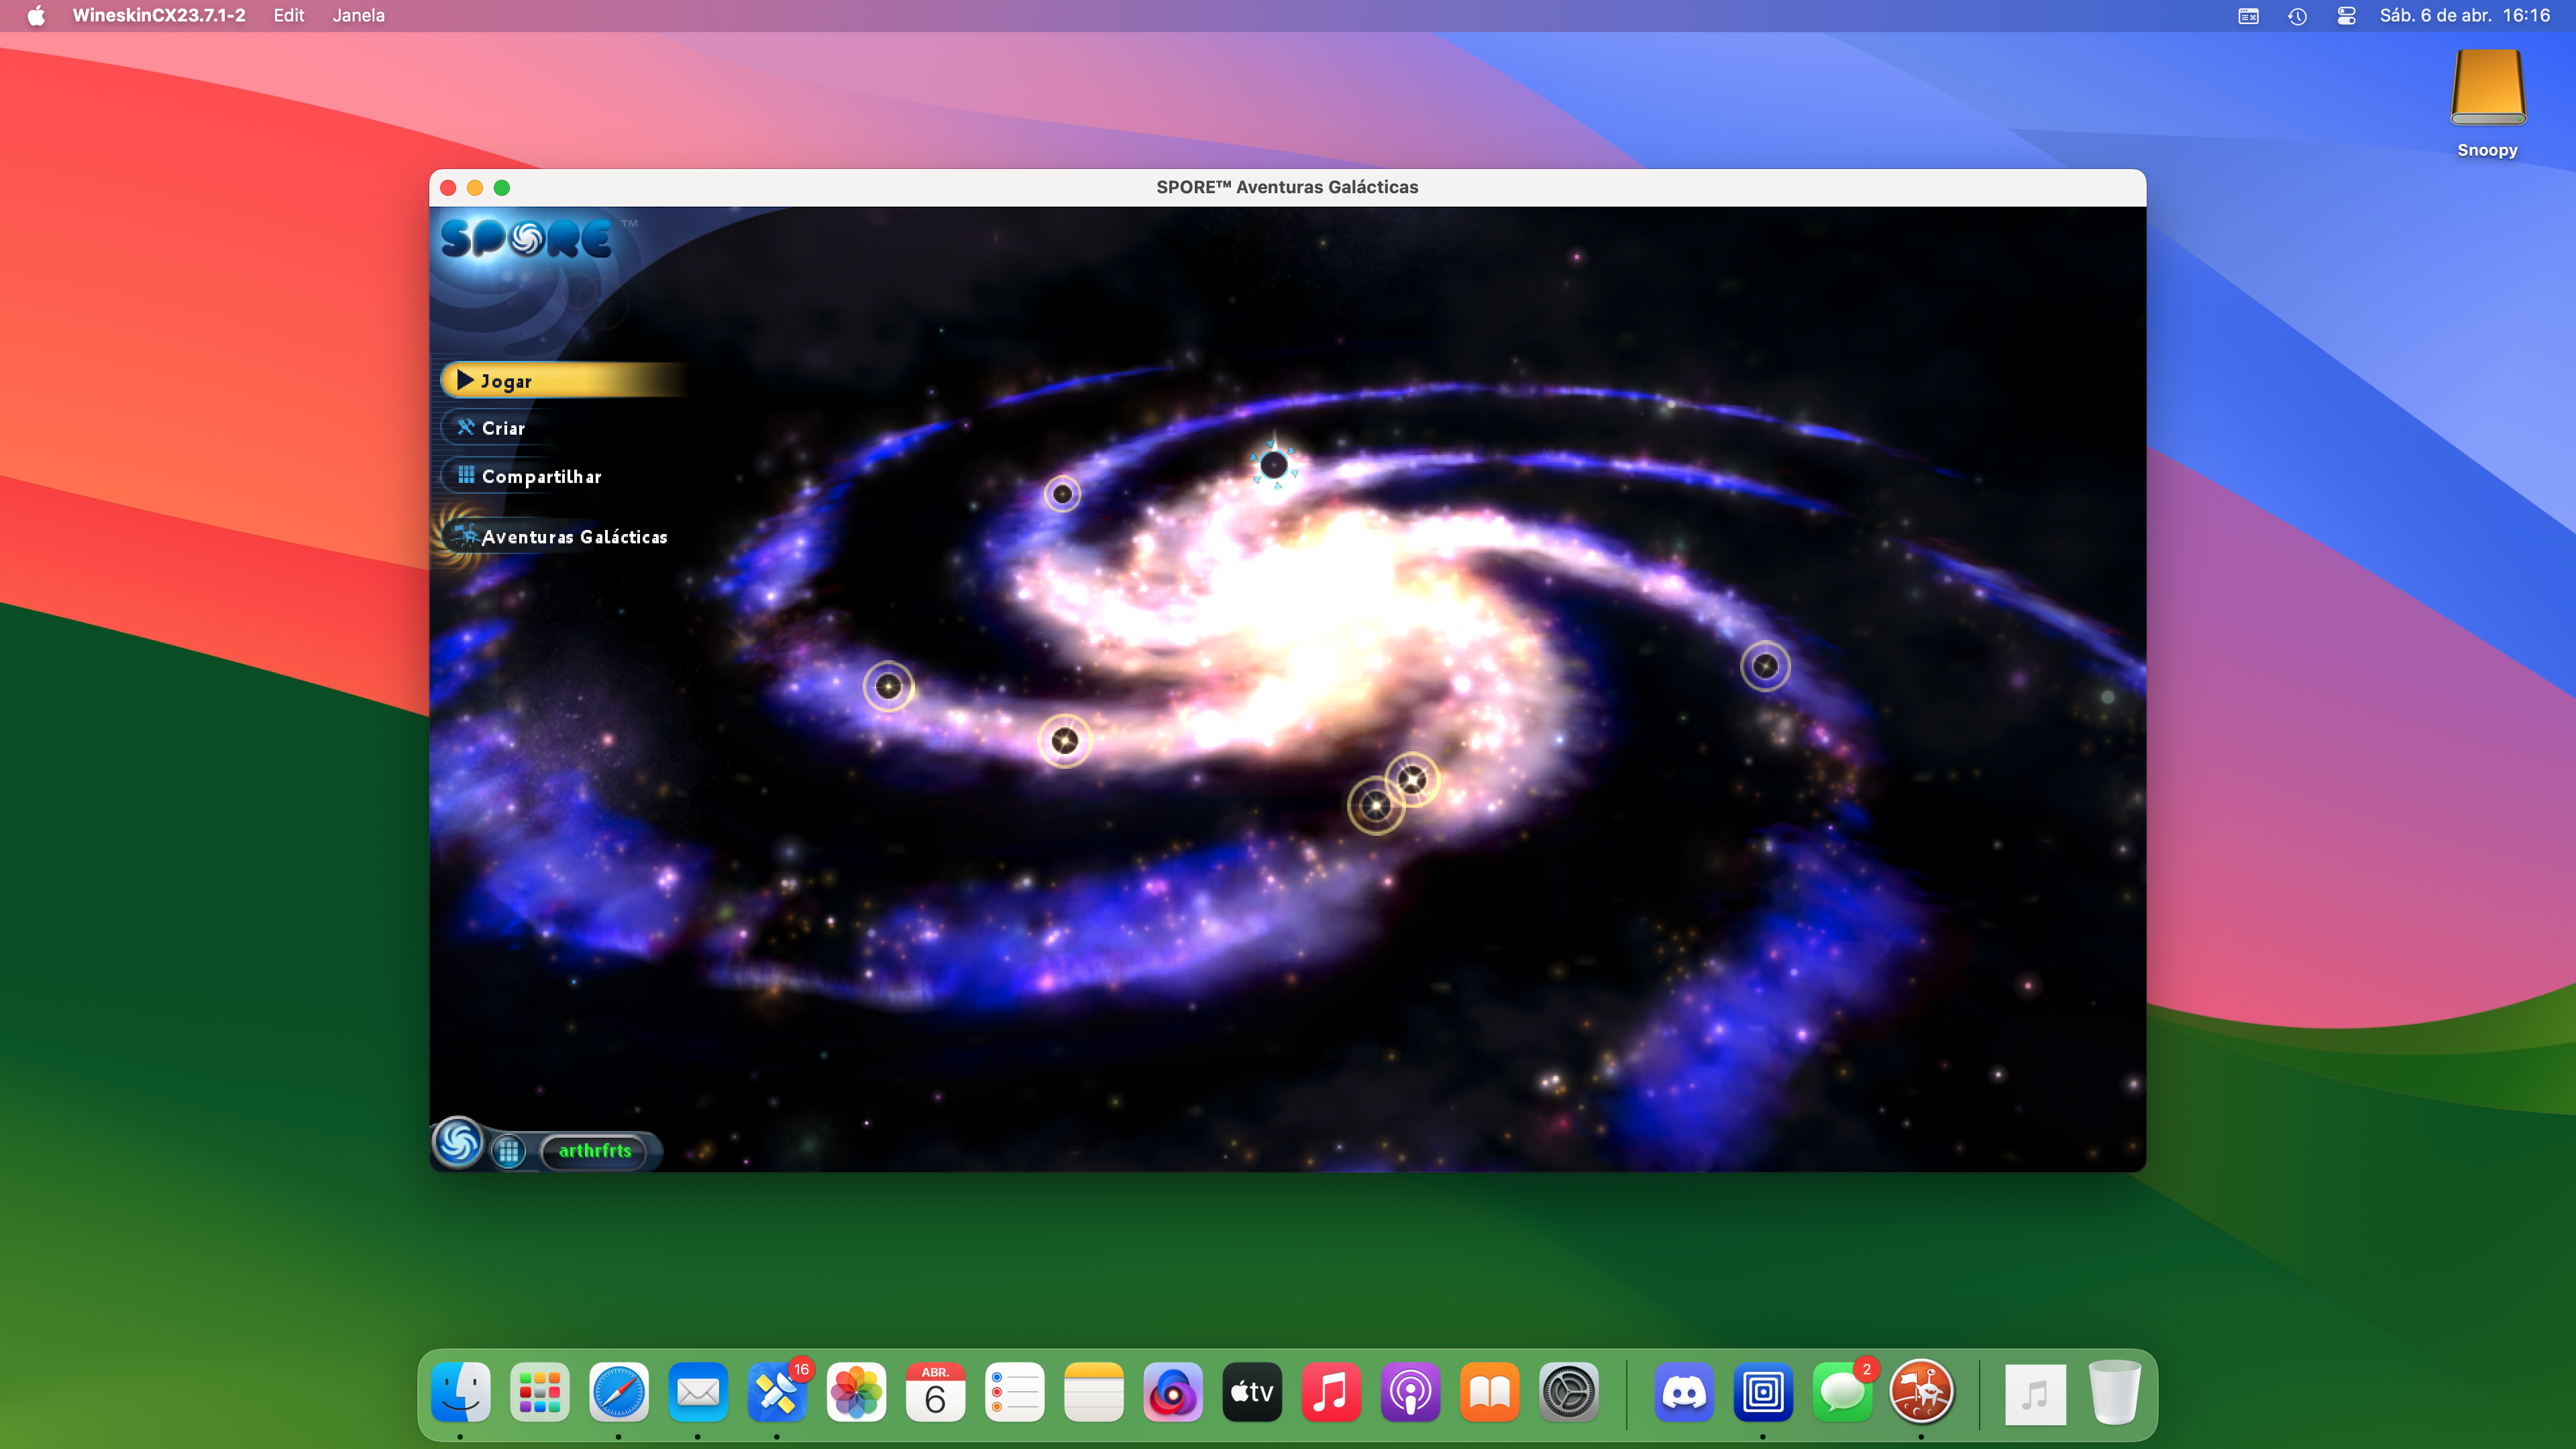Click the Trash in the Dock
Screen dimensions: 2576x1449
(2115, 1392)
